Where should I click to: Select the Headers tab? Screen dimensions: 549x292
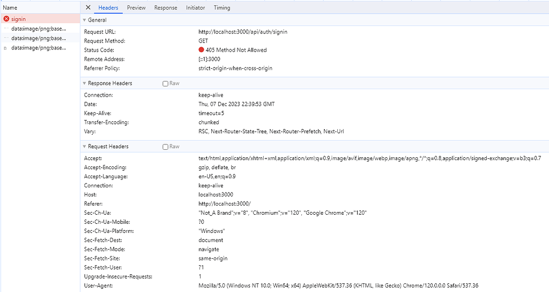pos(108,8)
